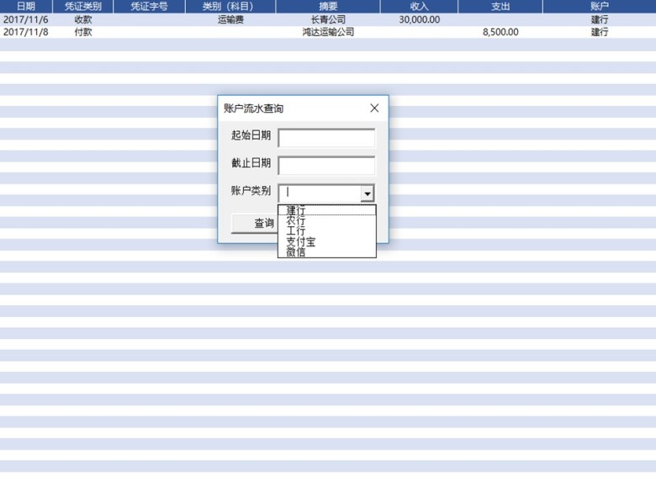The width and height of the screenshot is (656, 492).
Task: Click the 凭证字号 column header
Action: (150, 6)
